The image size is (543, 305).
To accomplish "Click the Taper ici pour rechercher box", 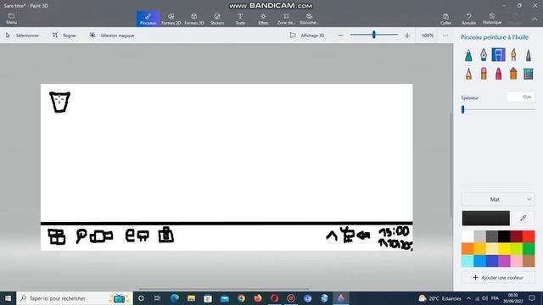I will pos(75,298).
